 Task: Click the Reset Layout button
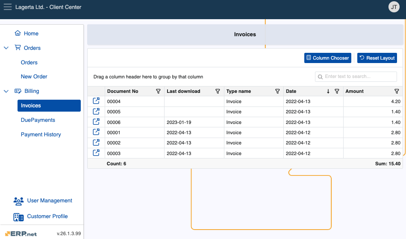[377, 58]
